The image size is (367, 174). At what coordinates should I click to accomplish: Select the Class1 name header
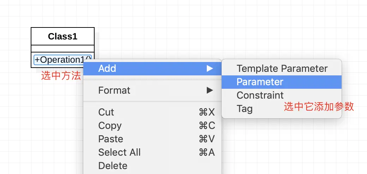(x=63, y=36)
